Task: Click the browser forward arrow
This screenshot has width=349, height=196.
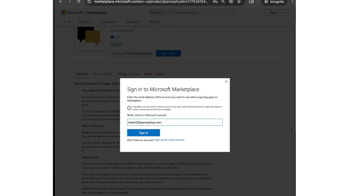Action: pos(70,2)
